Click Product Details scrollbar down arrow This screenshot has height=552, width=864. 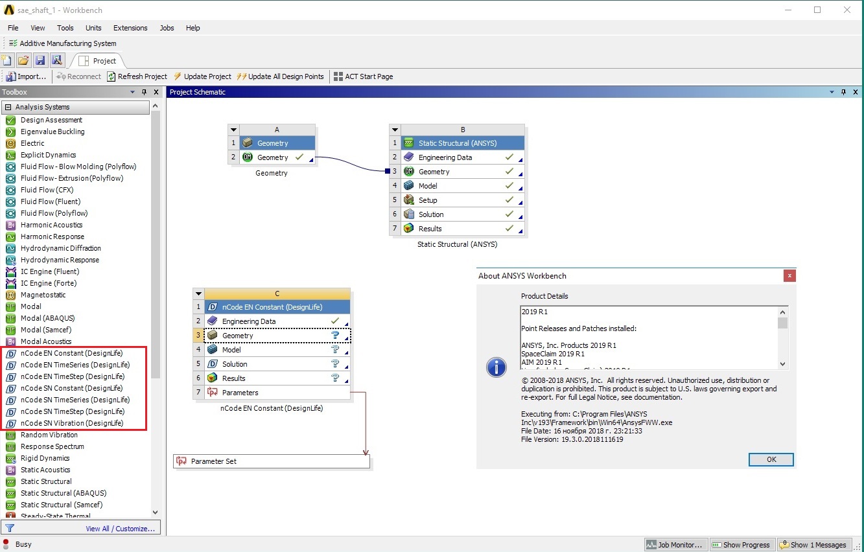[x=782, y=364]
